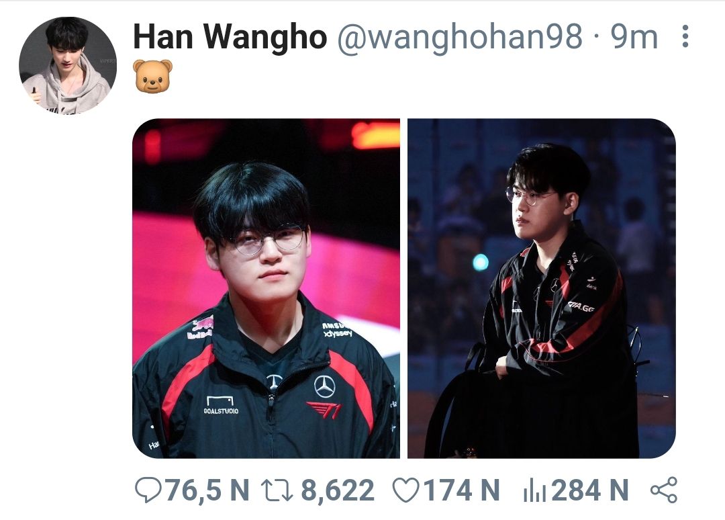725x520 pixels.
Task: Click the 8,622 retweet count
Action: coord(338,490)
